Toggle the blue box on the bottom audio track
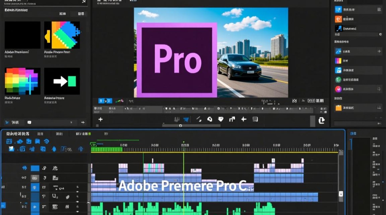 (35, 207)
